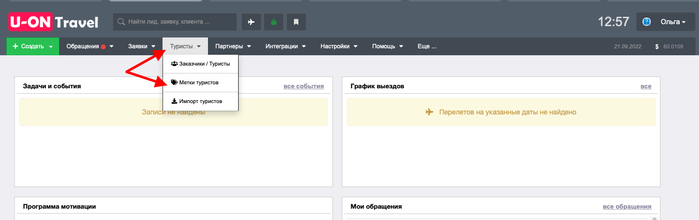Click the dollar sign currency rate icon

(x=657, y=46)
